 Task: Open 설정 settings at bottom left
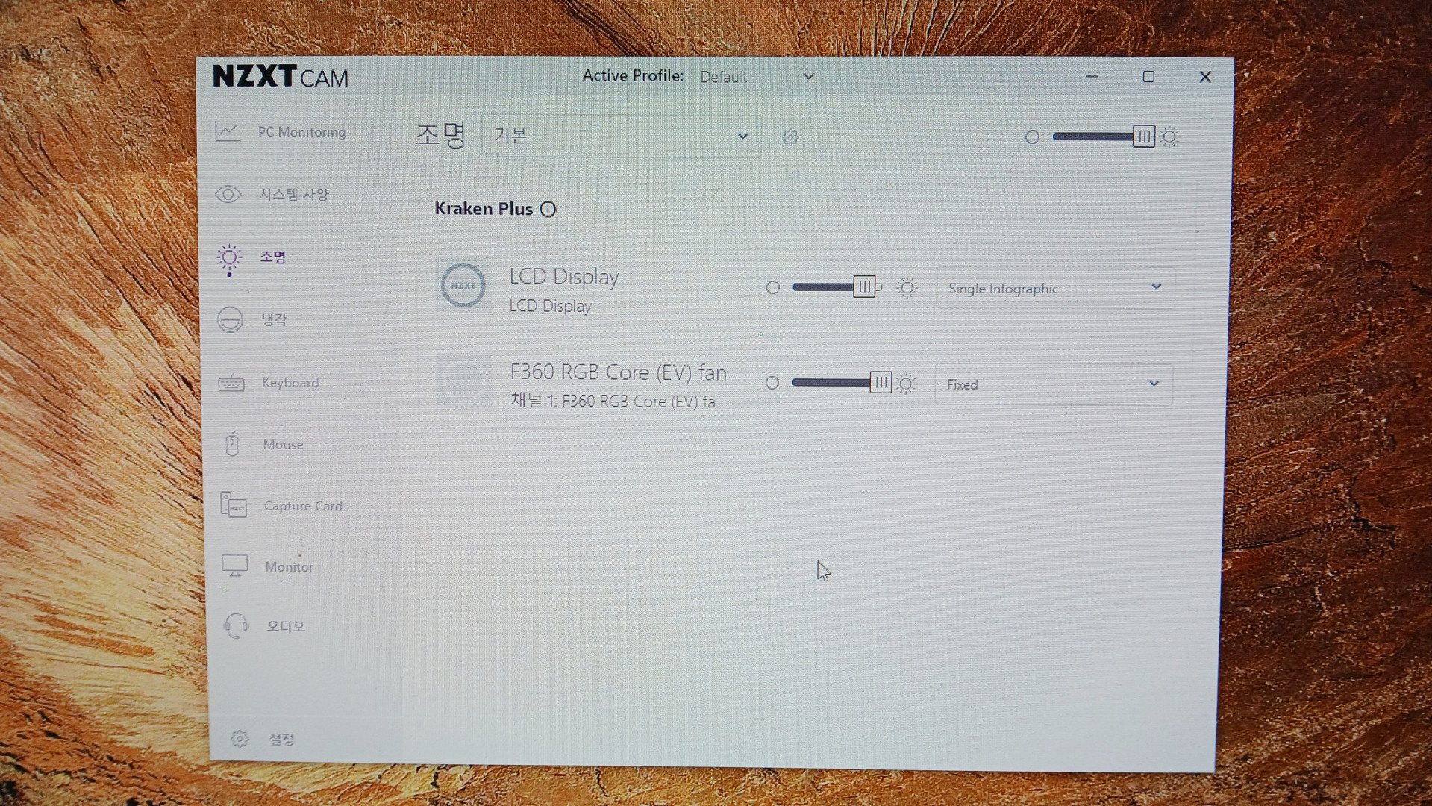(281, 739)
